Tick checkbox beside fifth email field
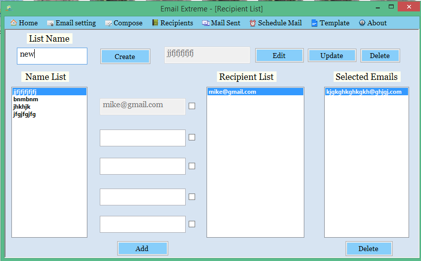The image size is (421, 261). coord(192,224)
